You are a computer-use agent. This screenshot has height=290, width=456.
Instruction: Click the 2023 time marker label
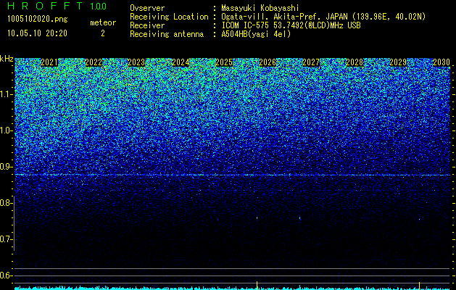pos(136,62)
